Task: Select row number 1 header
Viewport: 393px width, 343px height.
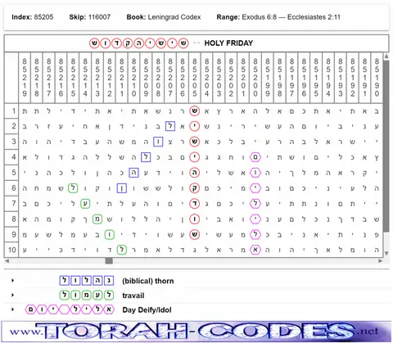Action: (x=11, y=111)
